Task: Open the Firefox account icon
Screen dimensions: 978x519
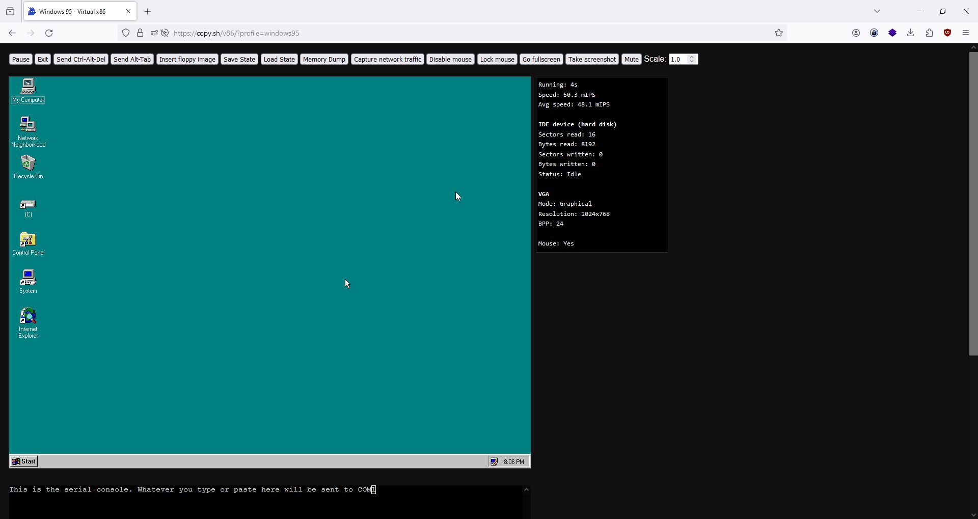Action: 856,33
